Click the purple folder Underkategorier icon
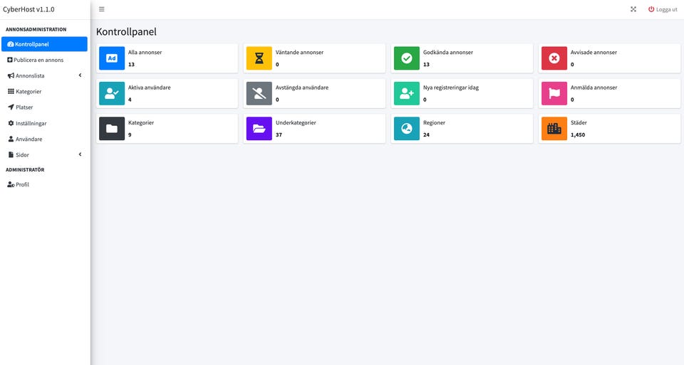 259,129
